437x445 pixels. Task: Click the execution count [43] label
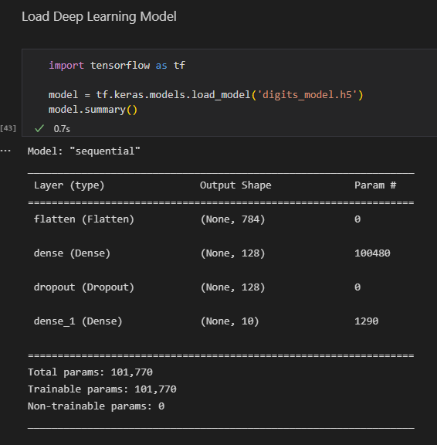tap(8, 128)
